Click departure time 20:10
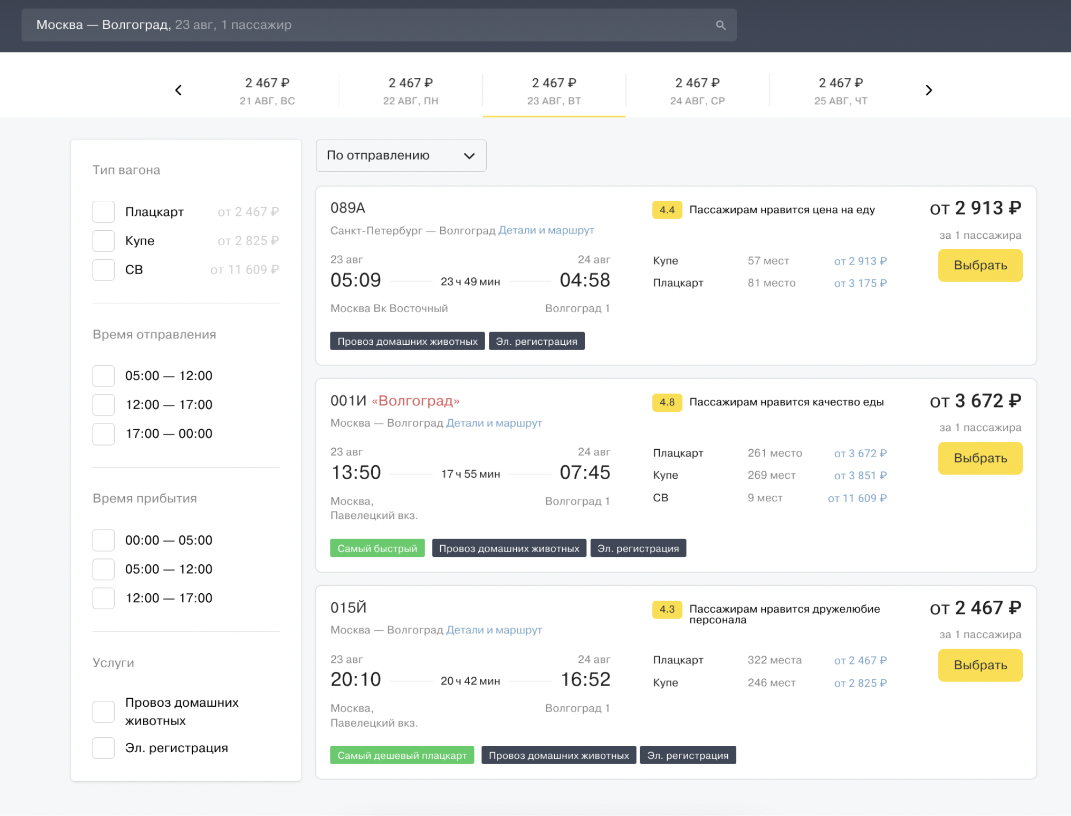Viewport: 1071px width, 816px height. pyautogui.click(x=356, y=679)
